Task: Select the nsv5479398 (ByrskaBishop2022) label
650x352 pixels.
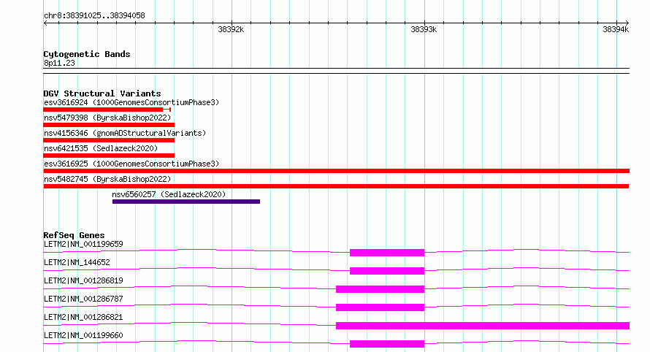Action: tap(107, 118)
